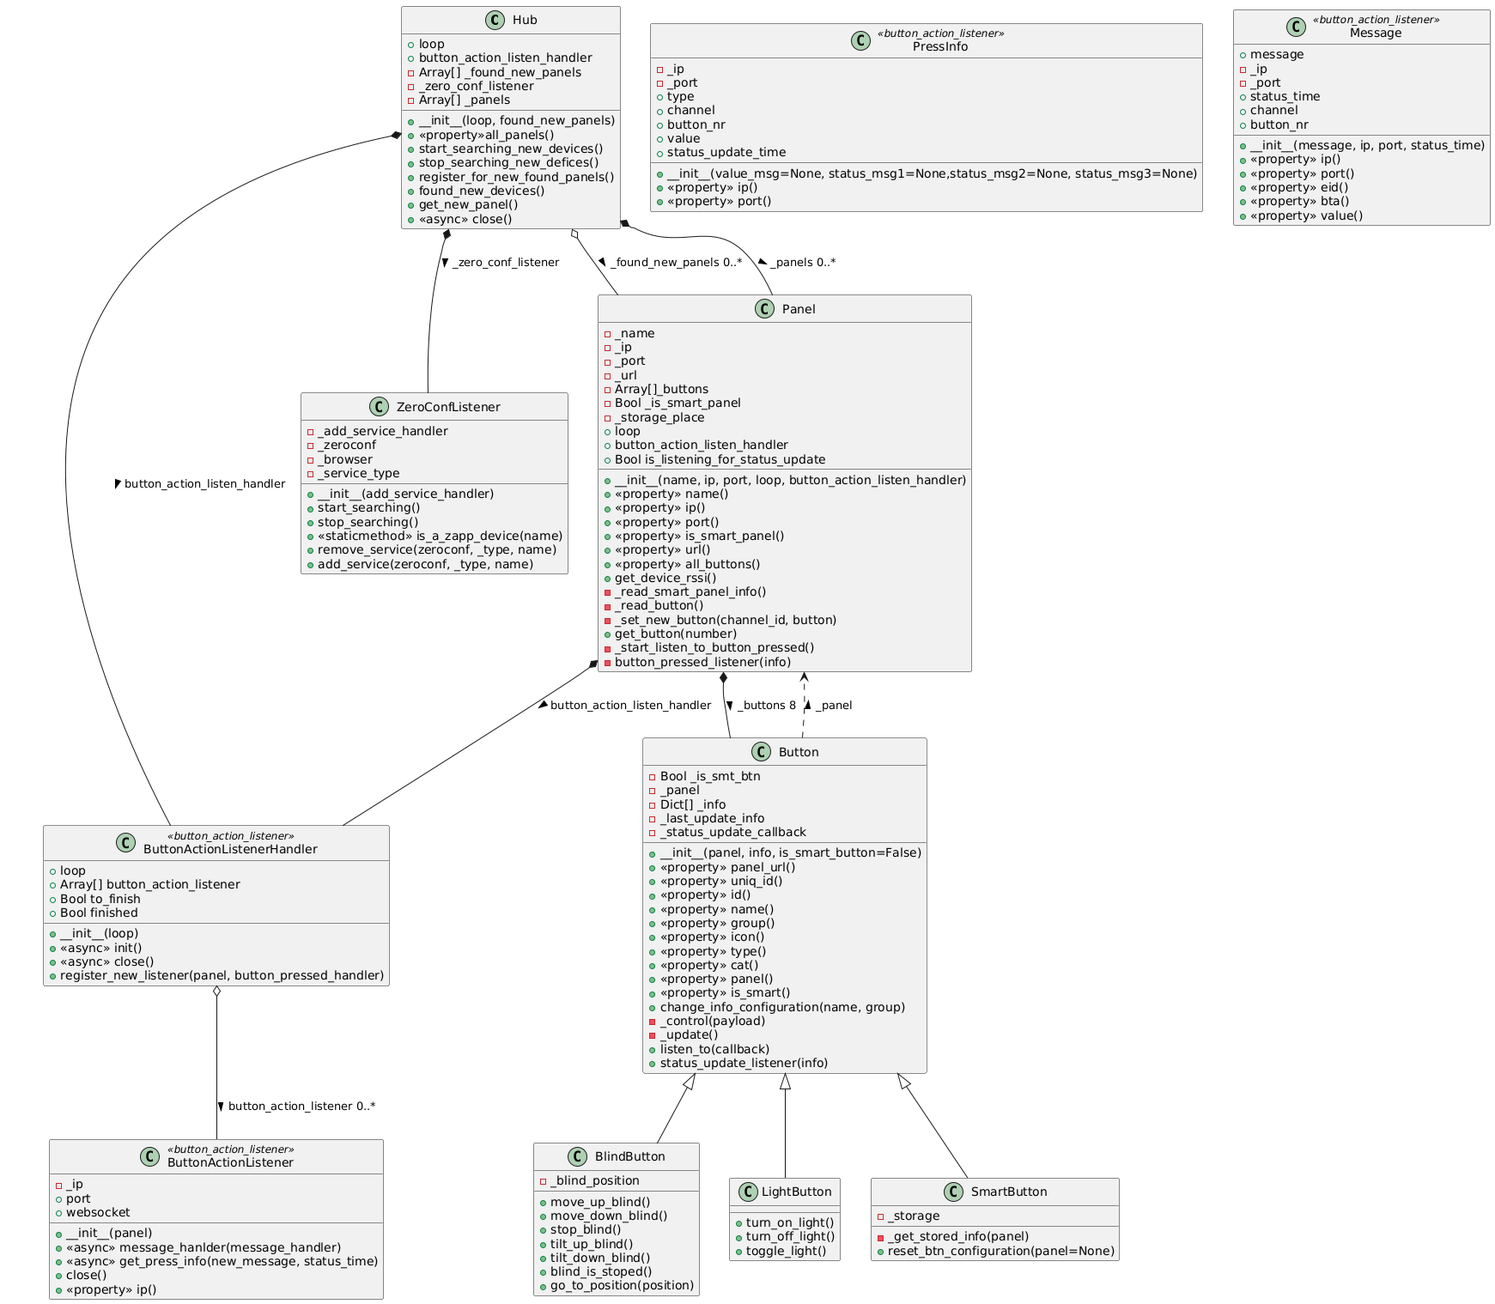Click register_new_listener(panel, button_pressed_handler)
Screen dimensions: 1495x1304
(222, 975)
